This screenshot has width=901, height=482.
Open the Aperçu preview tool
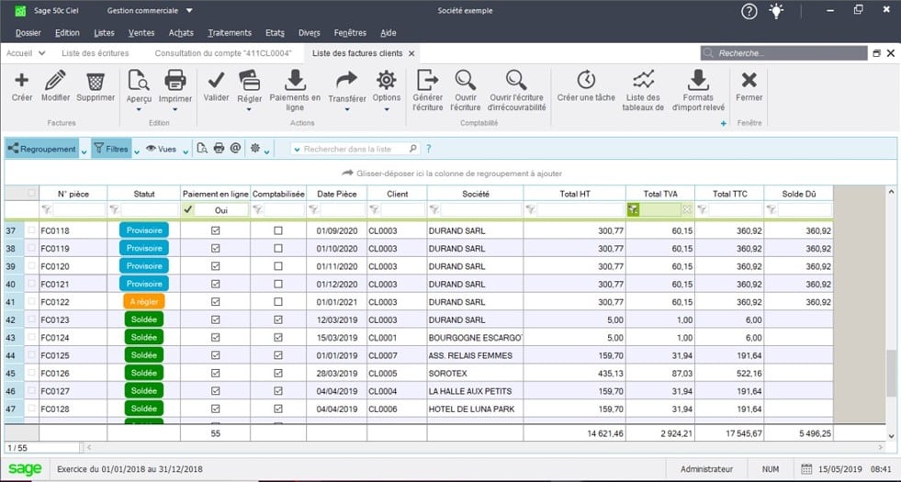(139, 81)
